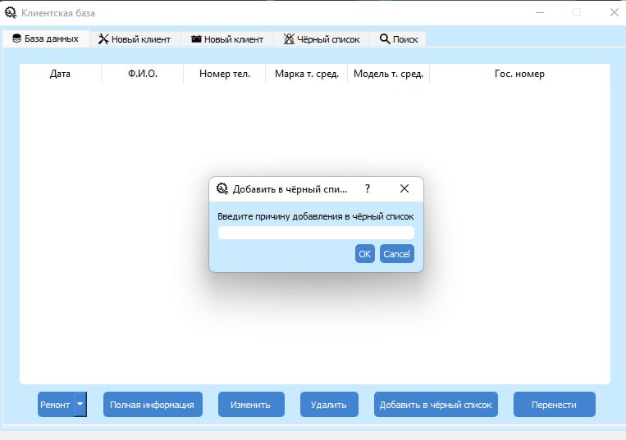
Task: Open the Поиск tab
Action: [398, 39]
